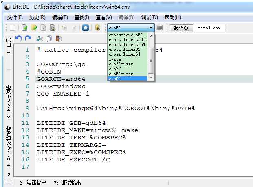
Task: Switch to the 起始页 tab
Action: pyautogui.click(x=181, y=28)
